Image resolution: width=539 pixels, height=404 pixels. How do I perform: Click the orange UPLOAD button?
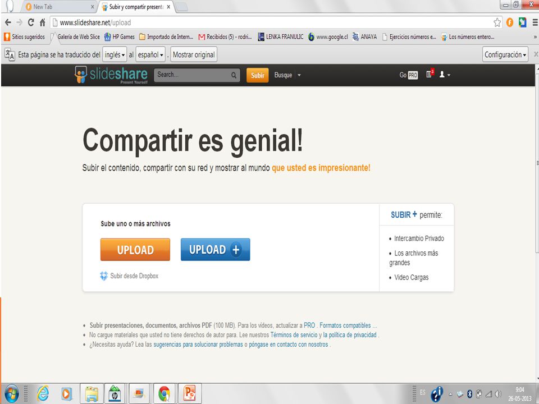point(135,250)
